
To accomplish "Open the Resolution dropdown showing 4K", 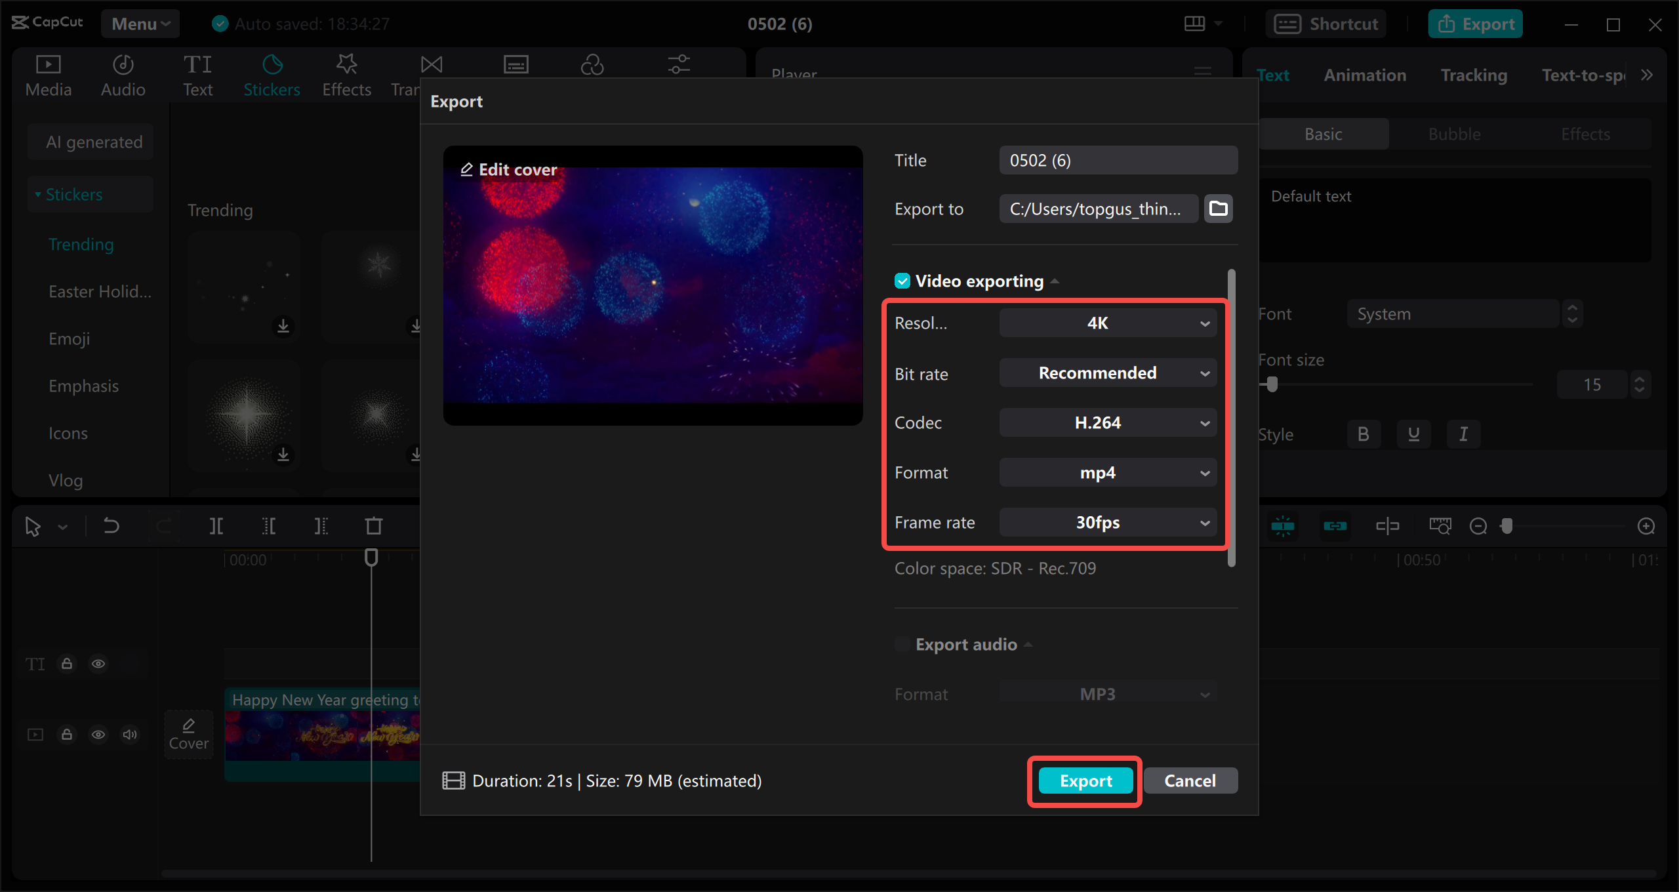I will (x=1107, y=323).
